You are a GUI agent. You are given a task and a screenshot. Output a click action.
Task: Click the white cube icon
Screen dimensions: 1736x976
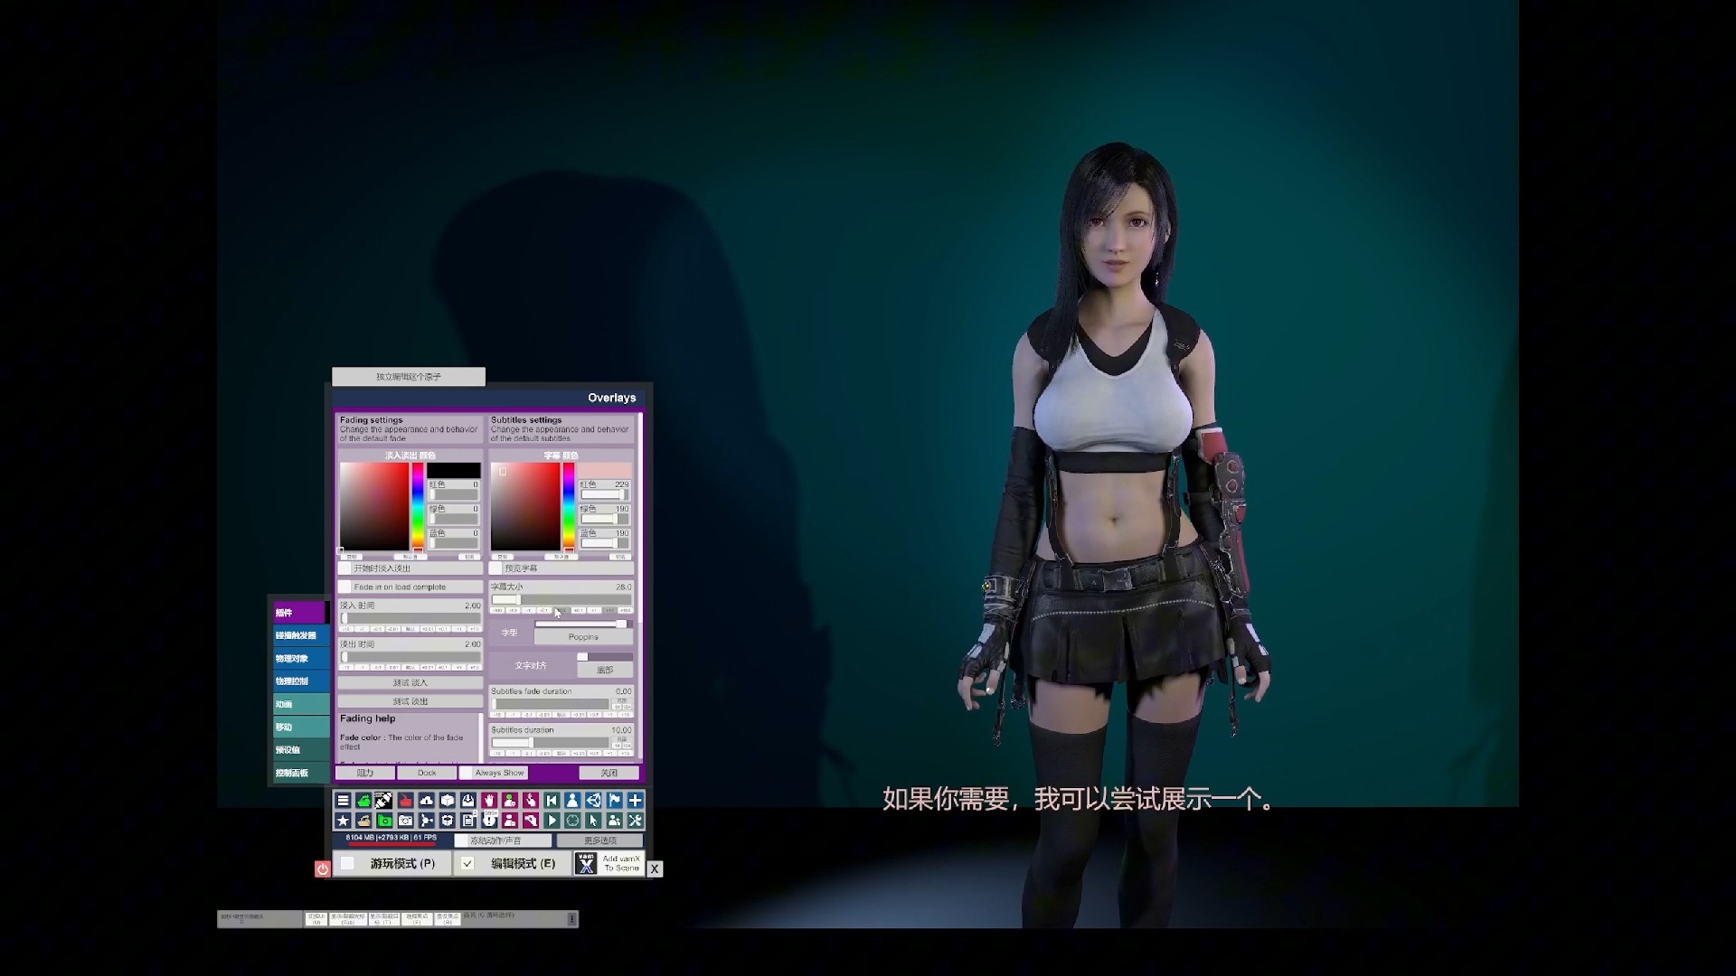point(447,801)
